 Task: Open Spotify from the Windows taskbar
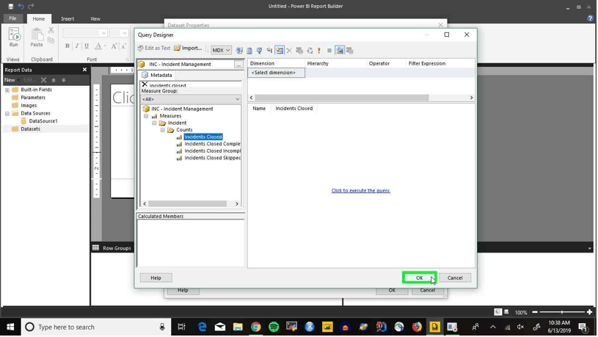pyautogui.click(x=274, y=327)
